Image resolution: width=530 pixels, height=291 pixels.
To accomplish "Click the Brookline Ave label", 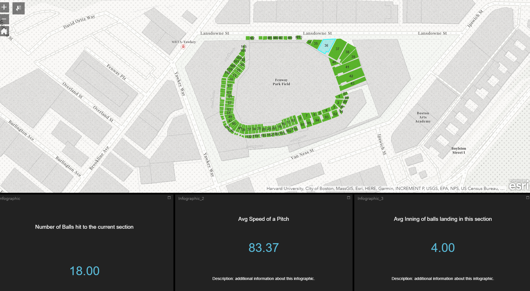I will click(x=99, y=158).
